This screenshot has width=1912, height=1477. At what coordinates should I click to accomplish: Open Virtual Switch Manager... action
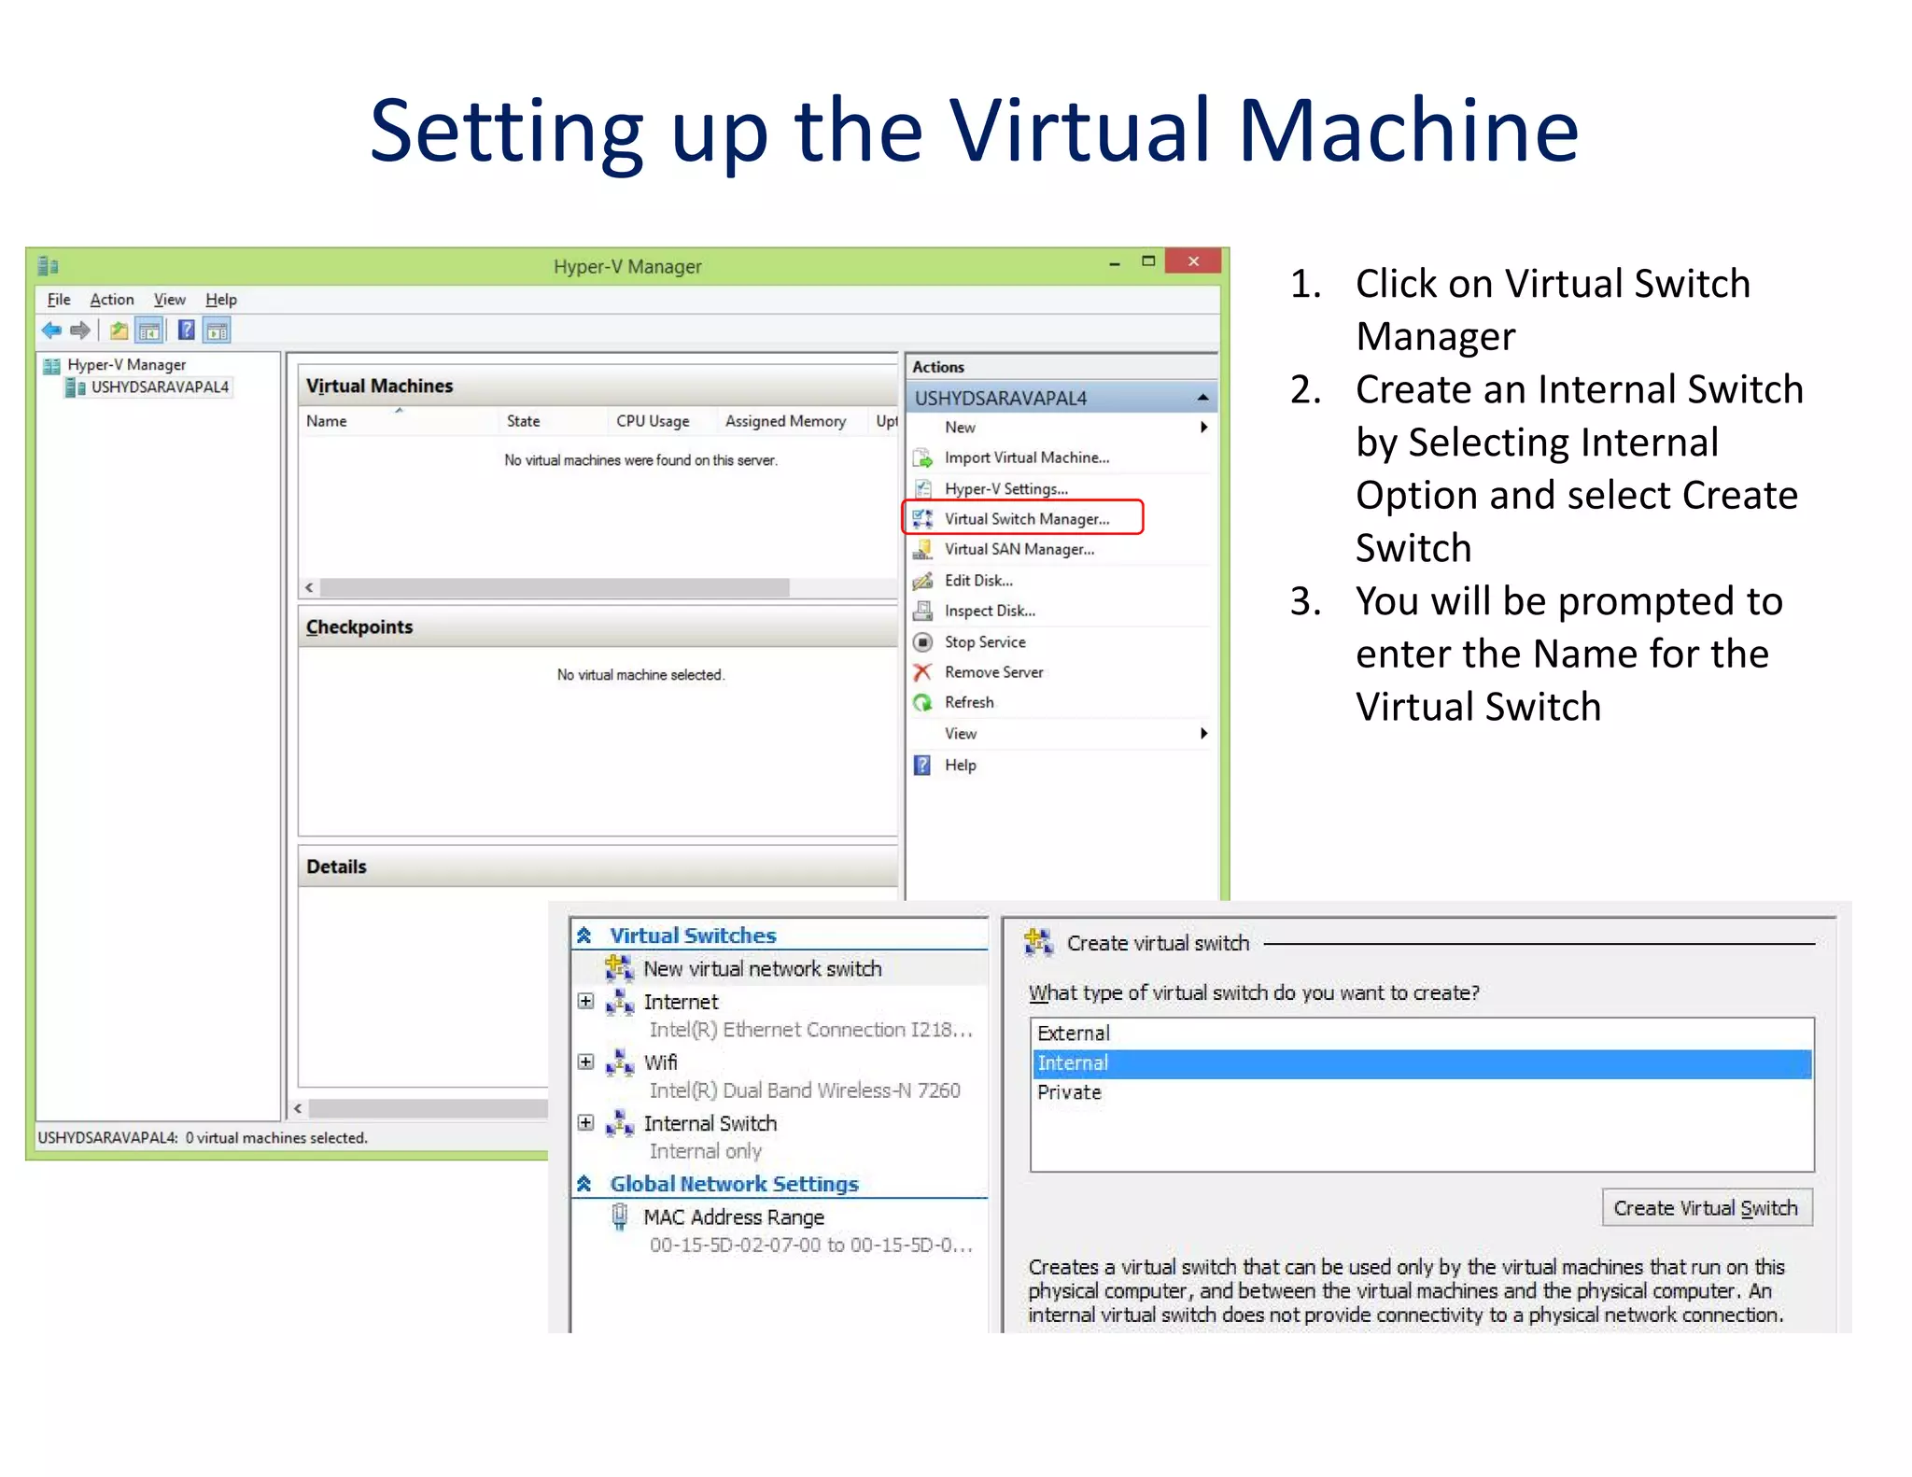click(1027, 518)
